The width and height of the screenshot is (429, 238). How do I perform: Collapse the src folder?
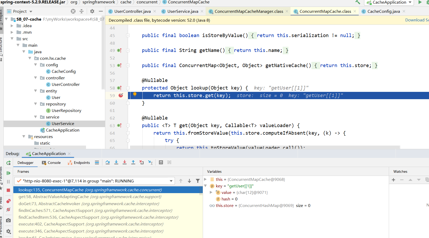12,39
